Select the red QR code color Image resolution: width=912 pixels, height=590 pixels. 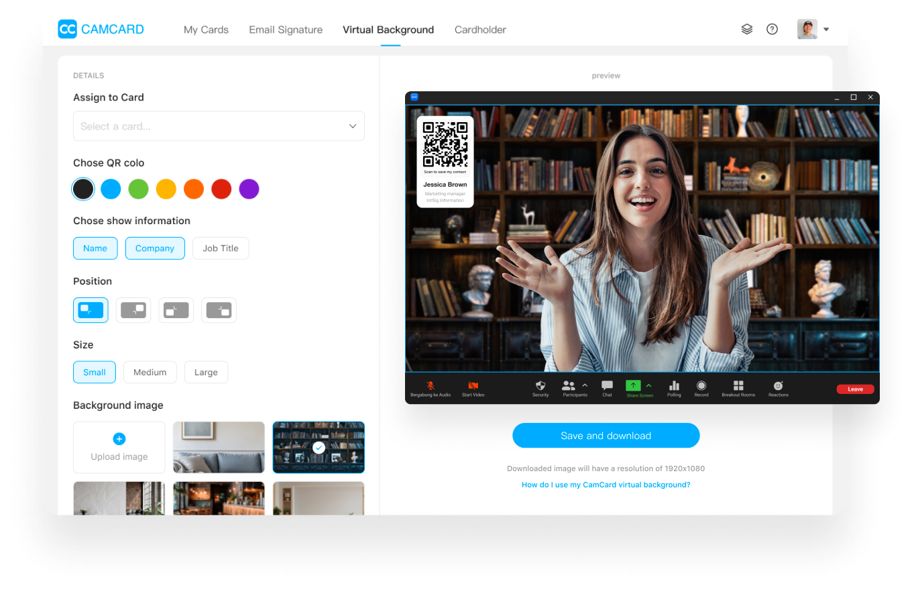(x=221, y=189)
